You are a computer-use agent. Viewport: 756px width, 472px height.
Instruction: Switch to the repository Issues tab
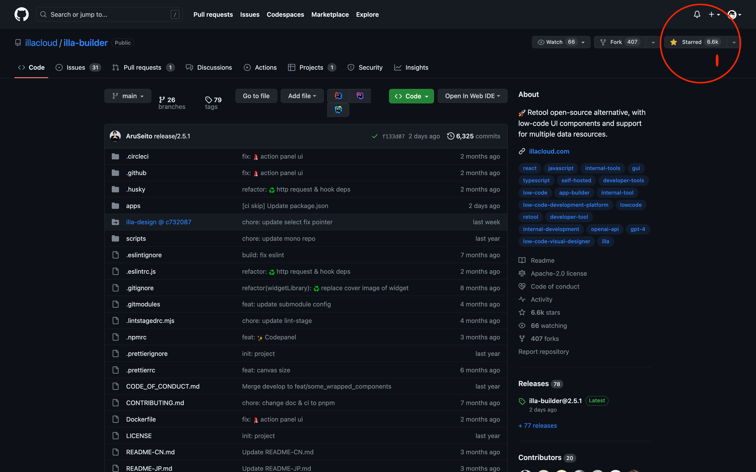[x=78, y=67]
